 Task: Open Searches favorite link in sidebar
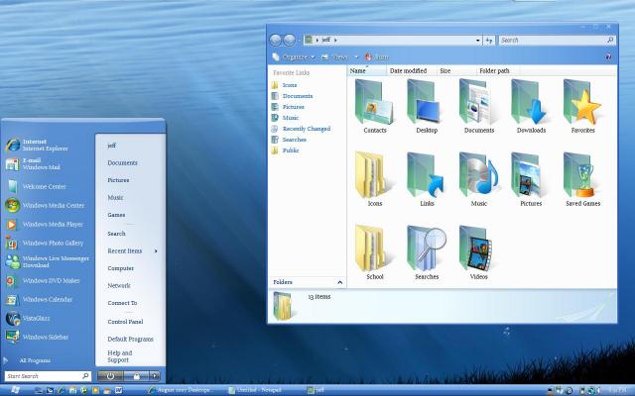[x=289, y=140]
